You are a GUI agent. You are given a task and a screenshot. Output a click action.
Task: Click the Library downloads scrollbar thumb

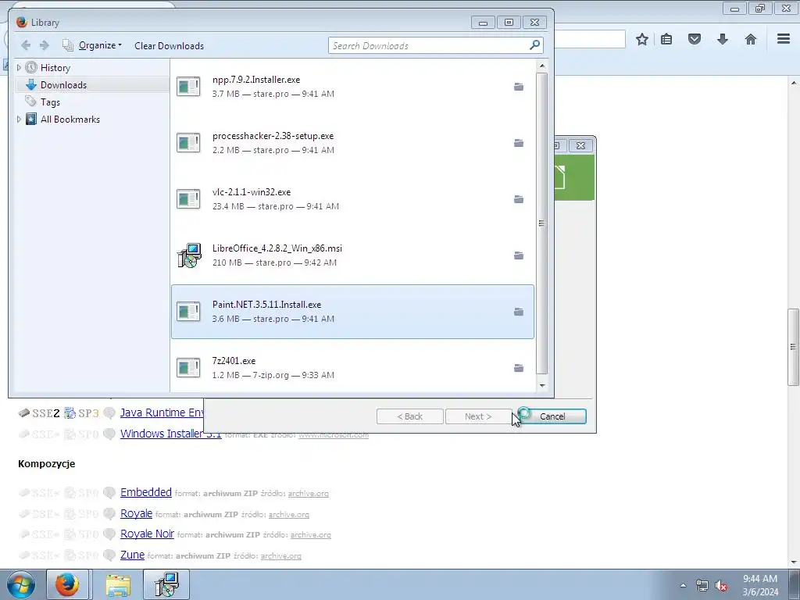[x=542, y=223]
